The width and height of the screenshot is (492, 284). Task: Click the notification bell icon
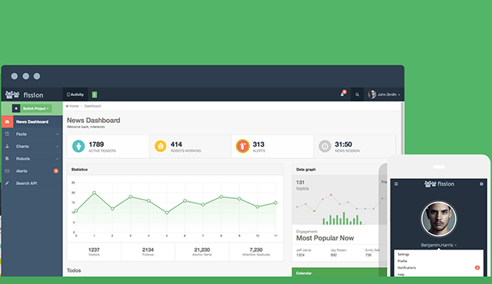click(342, 94)
